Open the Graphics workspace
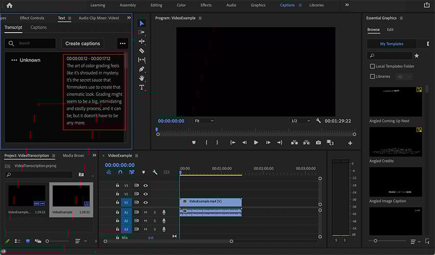This screenshot has height=255, width=435. tap(258, 5)
